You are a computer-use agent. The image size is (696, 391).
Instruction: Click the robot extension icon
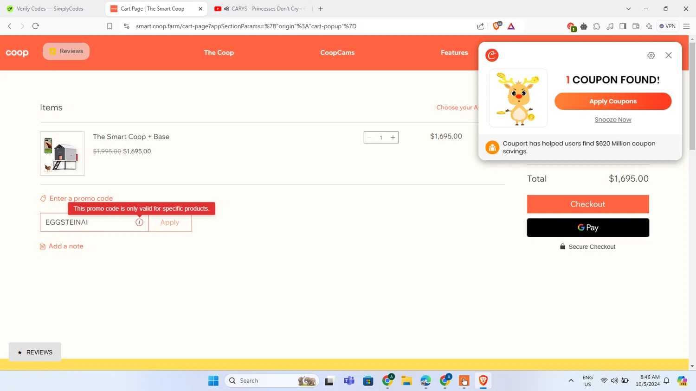(584, 26)
